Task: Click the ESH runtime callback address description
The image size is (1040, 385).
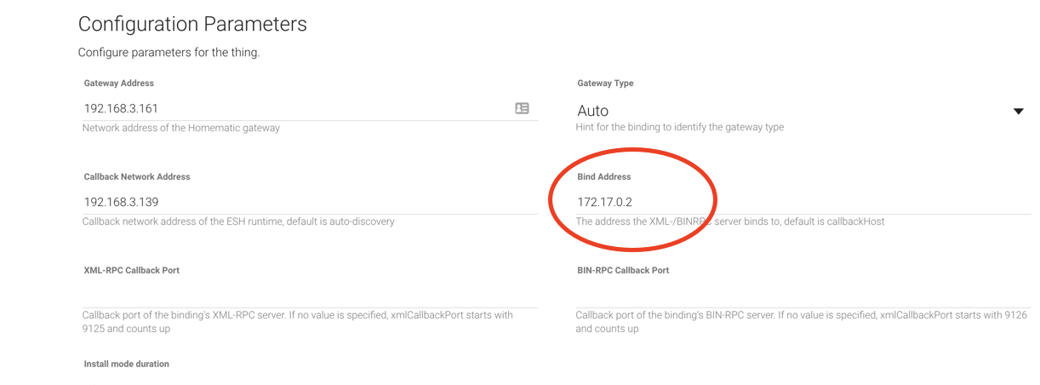Action: (238, 221)
